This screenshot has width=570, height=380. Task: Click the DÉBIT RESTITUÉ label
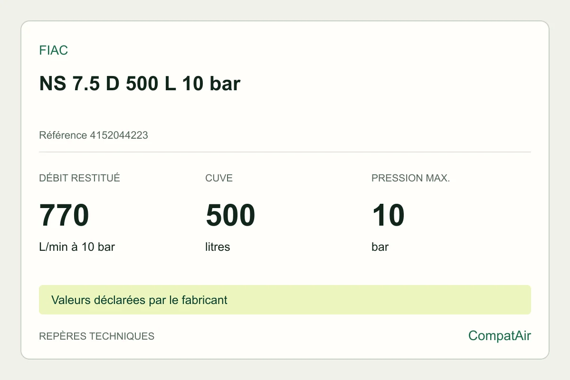[x=79, y=178]
